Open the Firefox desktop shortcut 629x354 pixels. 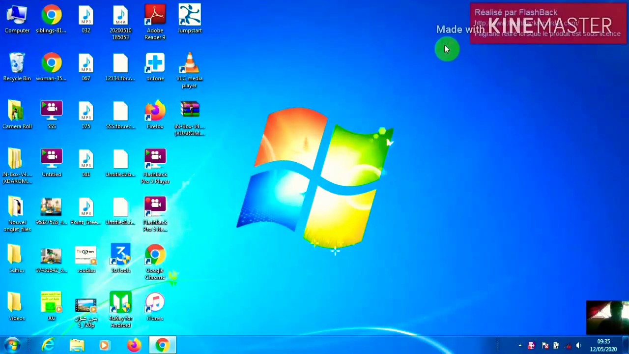point(155,116)
